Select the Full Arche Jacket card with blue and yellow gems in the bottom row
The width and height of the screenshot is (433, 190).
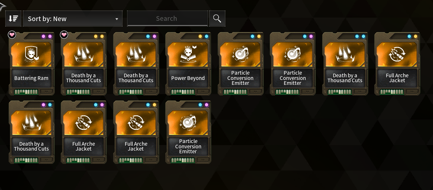coord(136,132)
